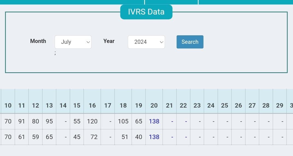The width and height of the screenshot is (293, 156).
Task: Click the 138 link in the first row
Action: (154, 121)
